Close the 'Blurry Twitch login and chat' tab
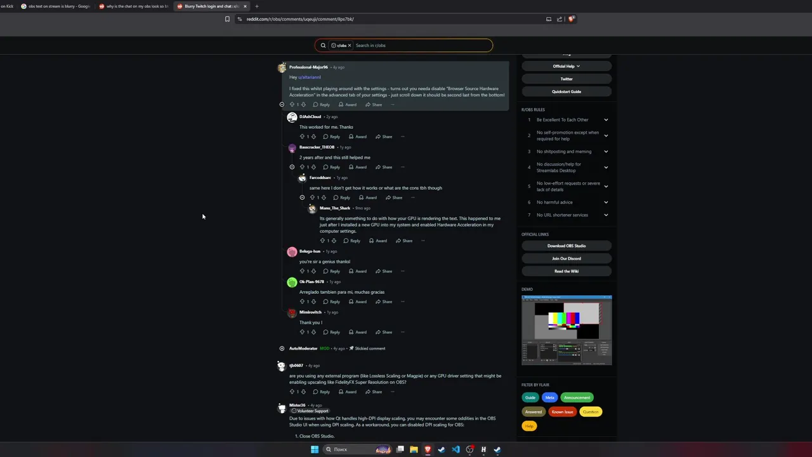The width and height of the screenshot is (812, 457). (245, 6)
